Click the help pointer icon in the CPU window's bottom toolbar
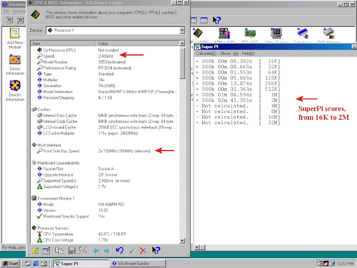Screen dimensions: 357x268 [x=156, y=251]
